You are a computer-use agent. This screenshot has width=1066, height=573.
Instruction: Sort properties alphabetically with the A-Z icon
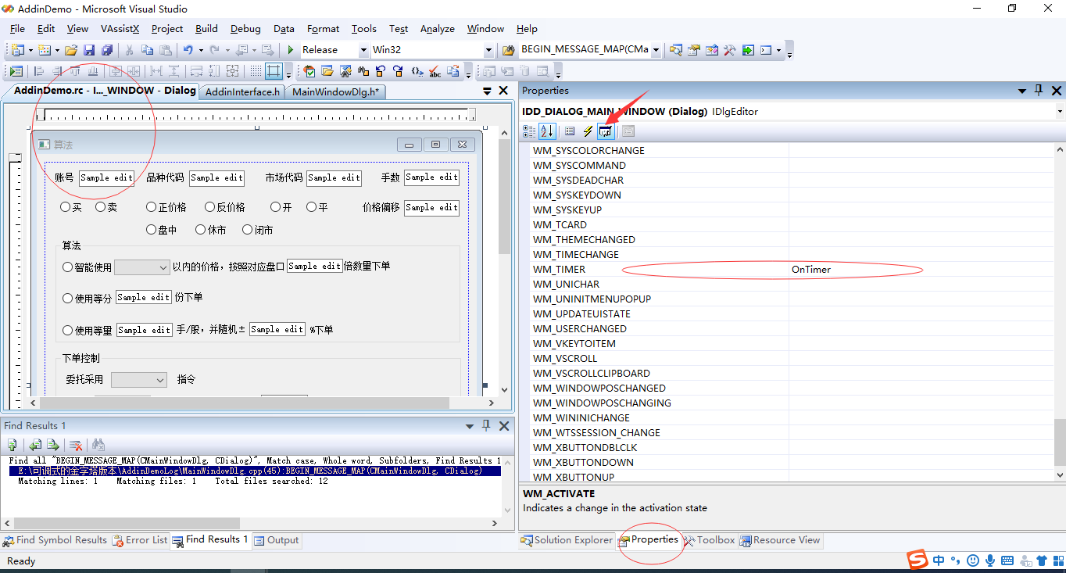tap(547, 131)
